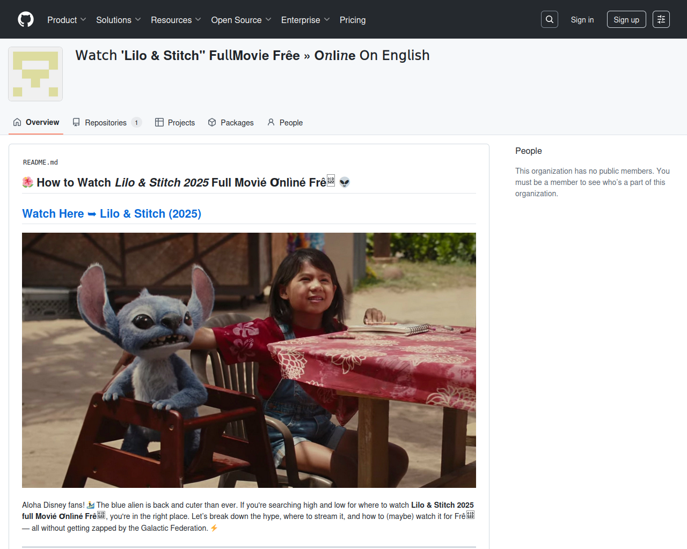Expand the Open Source dropdown
The height and width of the screenshot is (549, 687).
pyautogui.click(x=242, y=20)
